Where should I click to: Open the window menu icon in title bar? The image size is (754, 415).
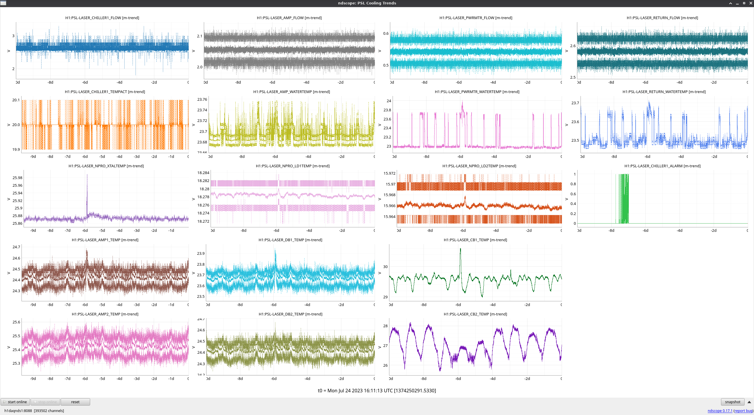pos(3,3)
